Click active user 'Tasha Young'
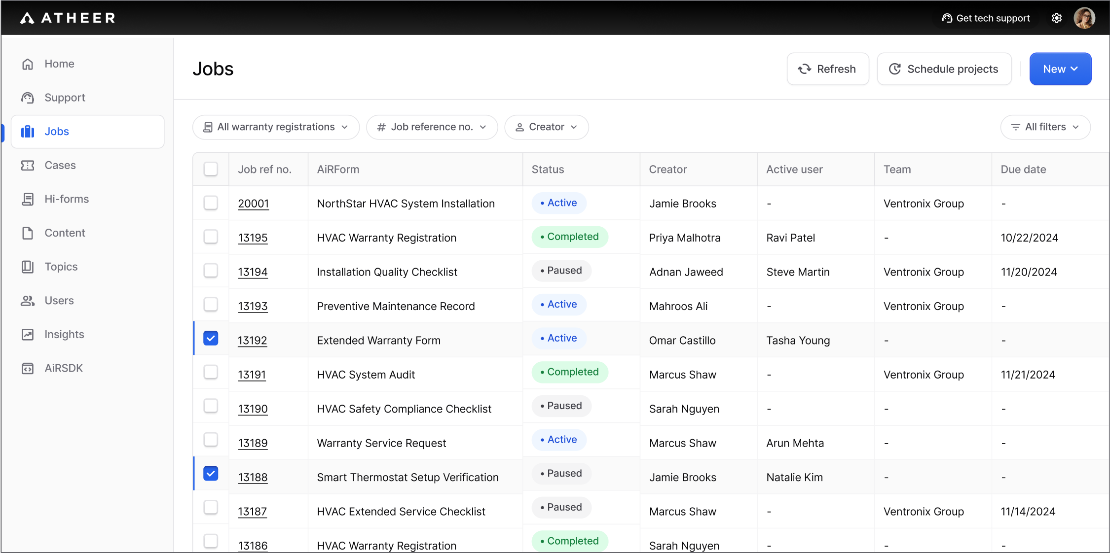This screenshot has width=1110, height=553. (798, 341)
